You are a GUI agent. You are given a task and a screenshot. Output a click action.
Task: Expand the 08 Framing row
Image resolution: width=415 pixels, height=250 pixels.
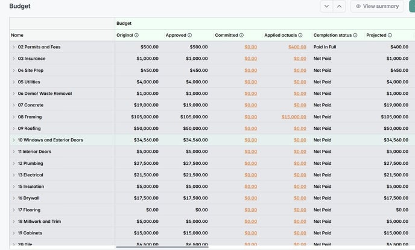13,117
